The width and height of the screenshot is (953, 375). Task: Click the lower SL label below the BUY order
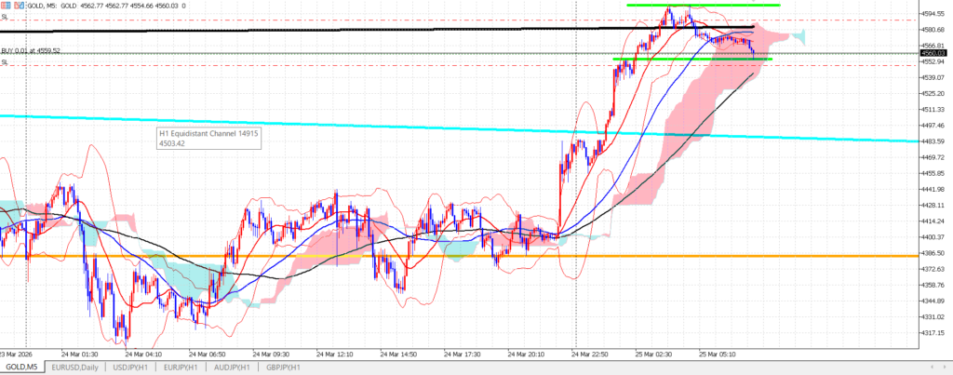[x=5, y=62]
